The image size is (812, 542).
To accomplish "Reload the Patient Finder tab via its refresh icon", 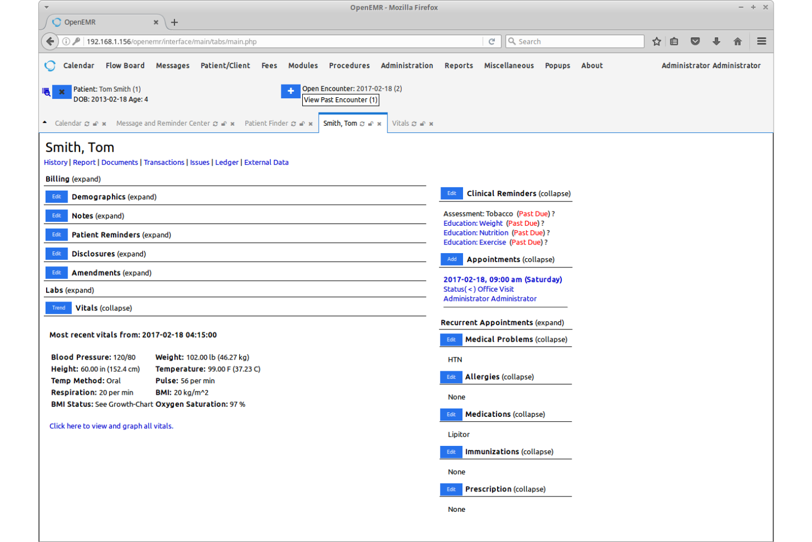I will (292, 124).
